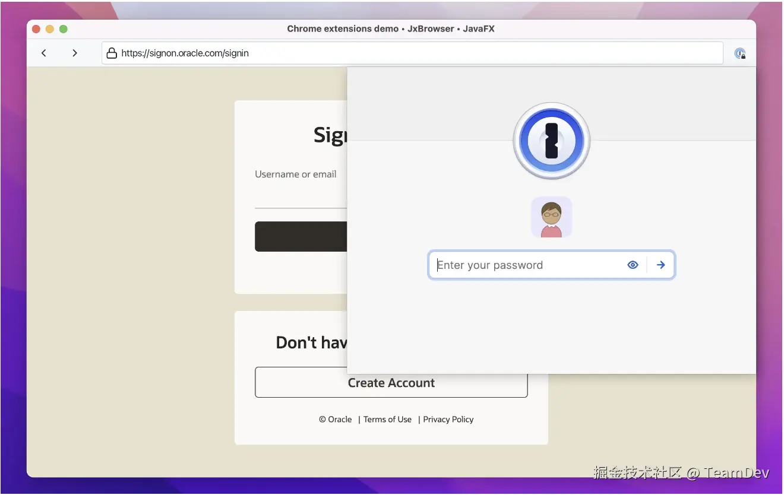Reveal the password using the eye icon
The image size is (784, 495).
click(633, 265)
